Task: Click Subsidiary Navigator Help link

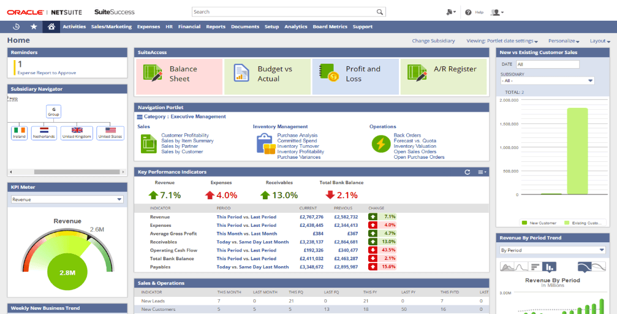Action: pyautogui.click(x=13, y=99)
